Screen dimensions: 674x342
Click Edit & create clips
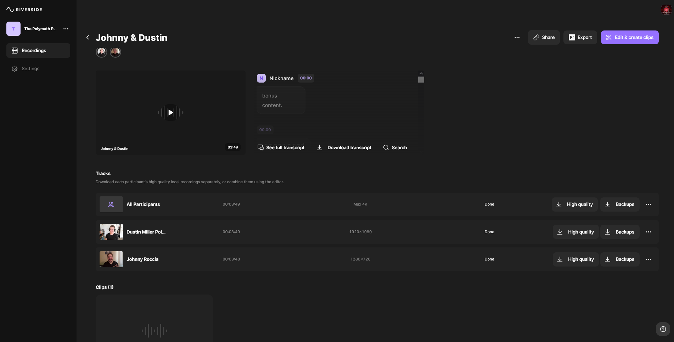(629, 38)
